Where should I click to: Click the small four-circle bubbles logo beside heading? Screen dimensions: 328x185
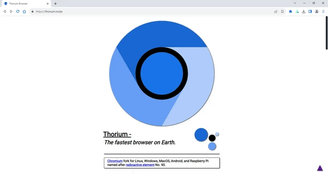[x=207, y=139]
